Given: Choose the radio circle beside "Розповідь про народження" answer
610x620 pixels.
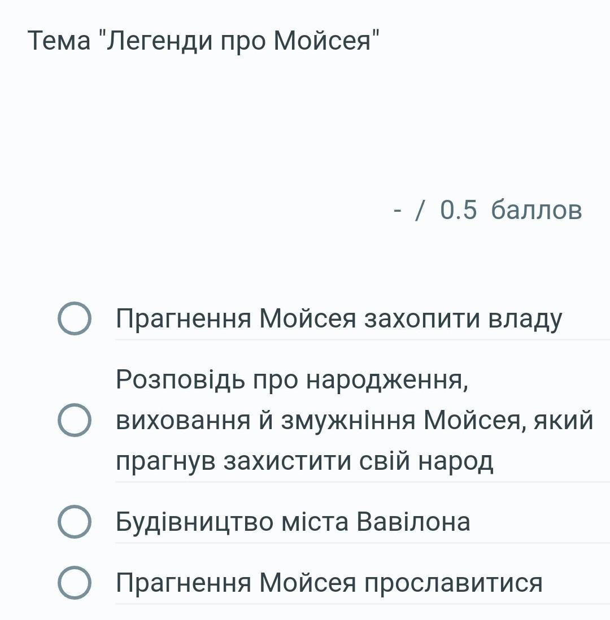Looking at the screenshot, I should pos(75,420).
